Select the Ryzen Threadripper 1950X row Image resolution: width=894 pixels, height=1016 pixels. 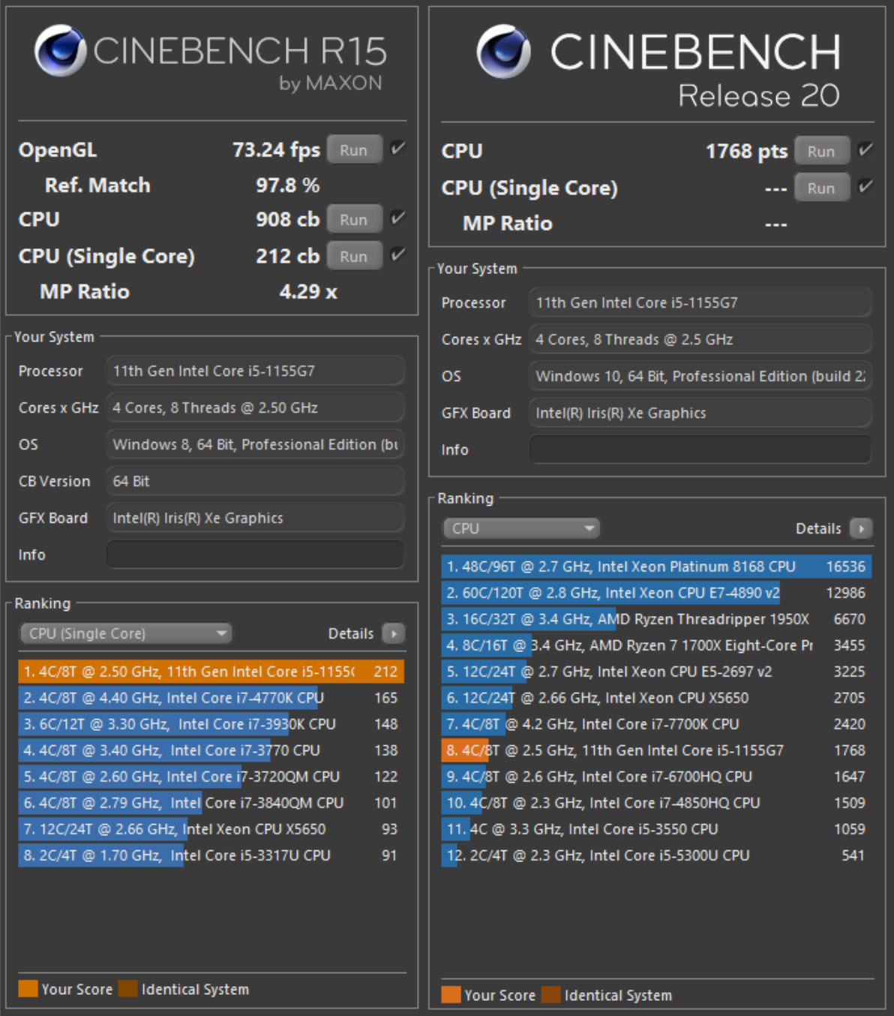pyautogui.click(x=656, y=619)
